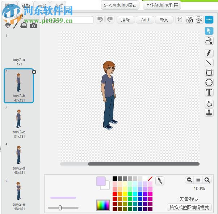Flip costume up-down icon
Viewport: 218px width, 214px height.
click(199, 20)
